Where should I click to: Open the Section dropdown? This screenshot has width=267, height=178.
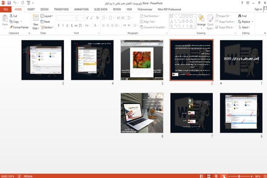[x=47, y=27]
